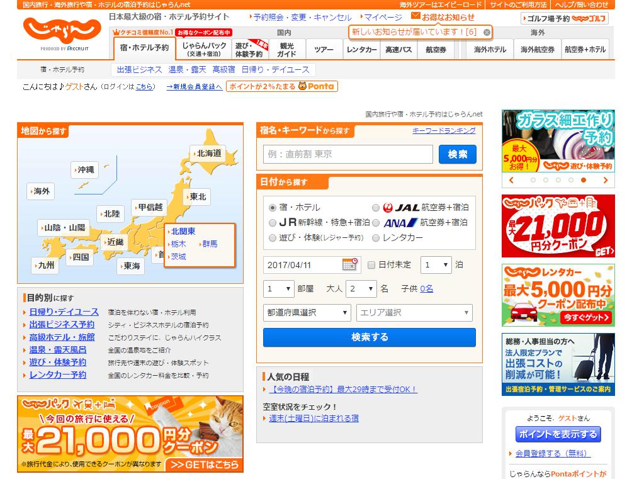627x479 pixels.
Task: Select 海外 on the map
Action: (40, 191)
